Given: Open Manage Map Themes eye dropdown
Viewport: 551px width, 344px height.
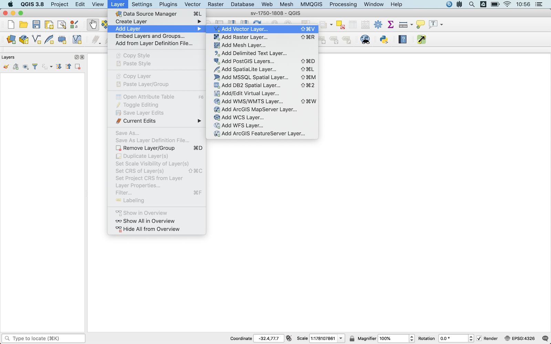Looking at the screenshot, I should (x=25, y=67).
